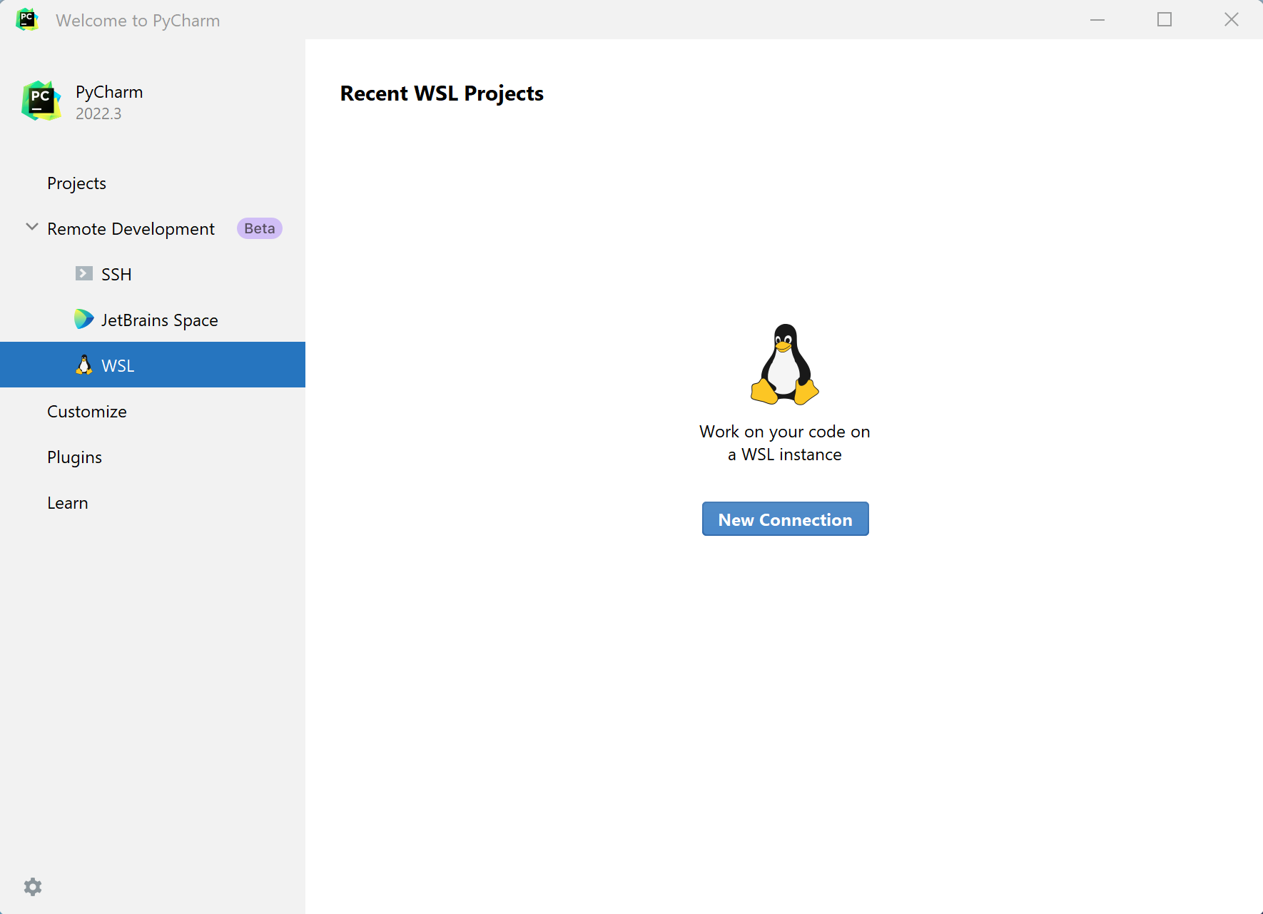Click the SSH terminal icon in sidebar
The height and width of the screenshot is (914, 1263).
84,274
